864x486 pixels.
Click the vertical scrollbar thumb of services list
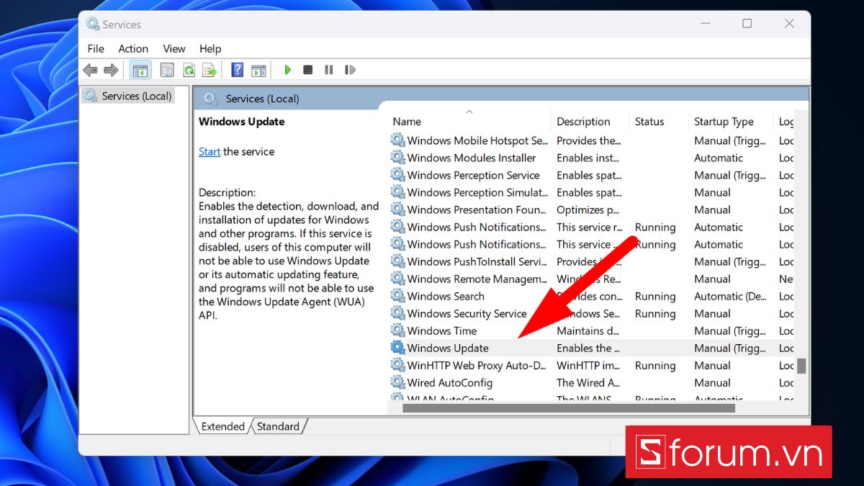click(x=801, y=366)
